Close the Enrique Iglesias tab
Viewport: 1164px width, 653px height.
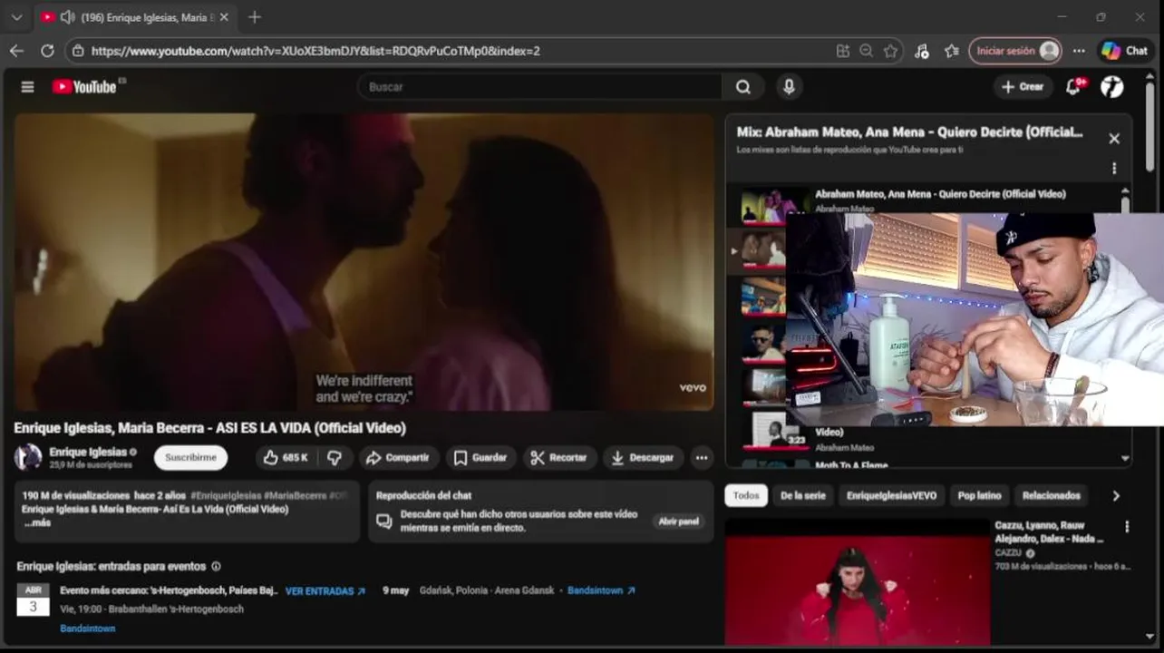[224, 17]
